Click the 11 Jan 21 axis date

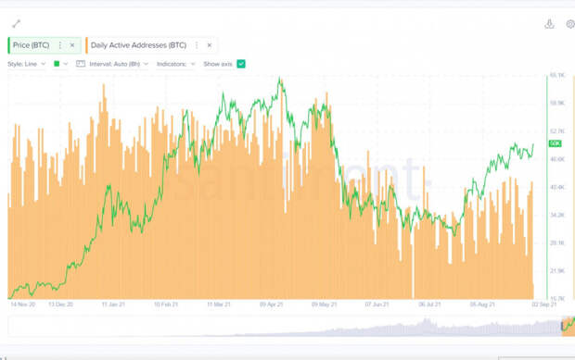tap(113, 304)
